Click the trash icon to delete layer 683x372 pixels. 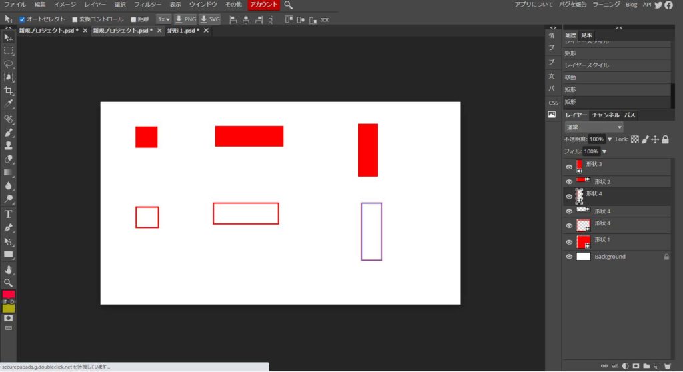pos(667,366)
